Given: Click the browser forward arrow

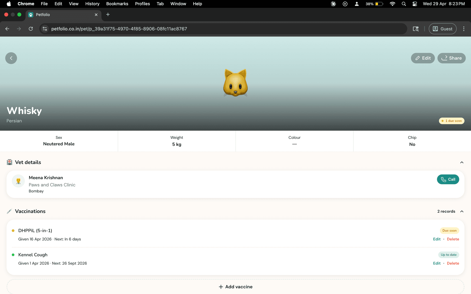Looking at the screenshot, I should click(x=19, y=29).
